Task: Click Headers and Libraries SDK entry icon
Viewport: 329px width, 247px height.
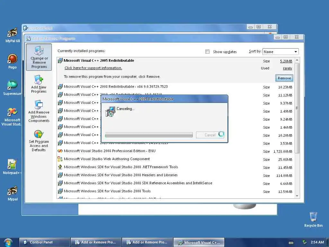Action: pos(60,175)
